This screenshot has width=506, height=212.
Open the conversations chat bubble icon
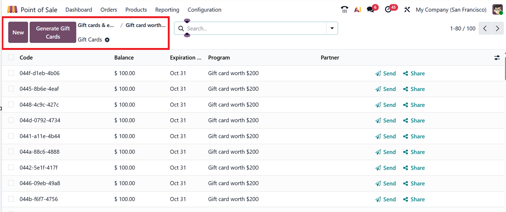pos(370,9)
